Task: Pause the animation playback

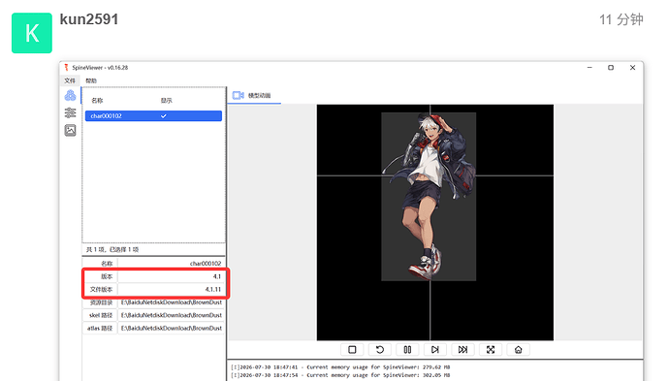Action: [x=407, y=350]
